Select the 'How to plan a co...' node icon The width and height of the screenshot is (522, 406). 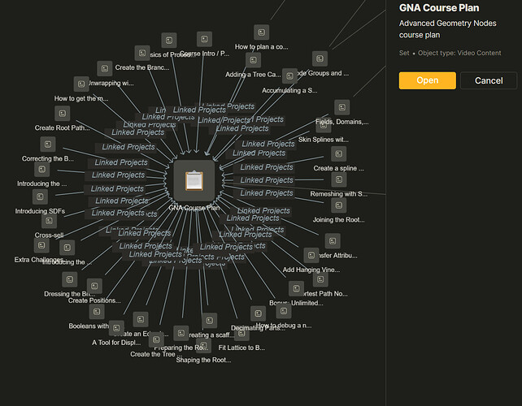tap(261, 32)
